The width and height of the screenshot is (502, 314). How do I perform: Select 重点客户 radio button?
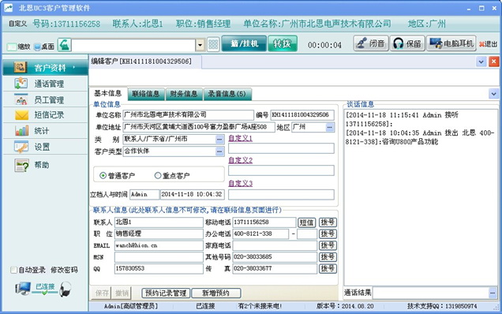157,175
